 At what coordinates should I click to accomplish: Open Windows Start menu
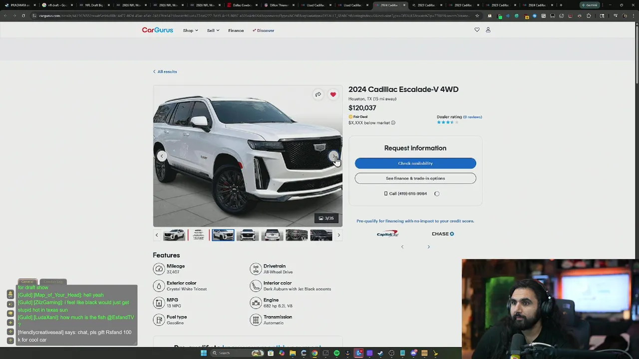pos(203,353)
